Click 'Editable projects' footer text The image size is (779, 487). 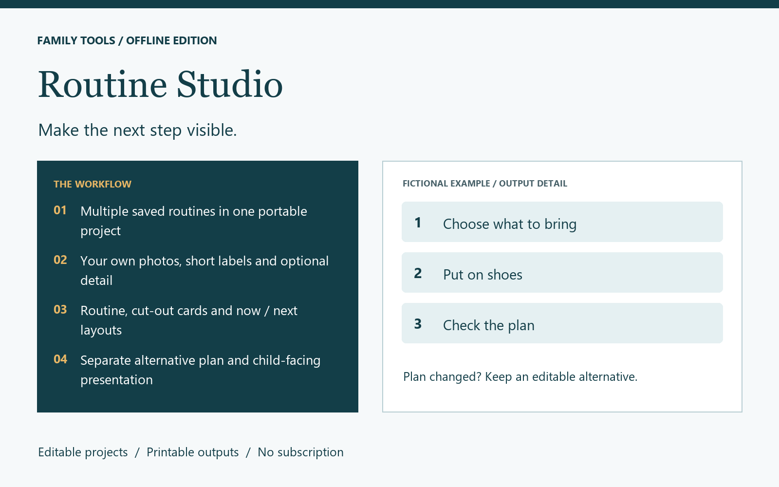point(83,452)
